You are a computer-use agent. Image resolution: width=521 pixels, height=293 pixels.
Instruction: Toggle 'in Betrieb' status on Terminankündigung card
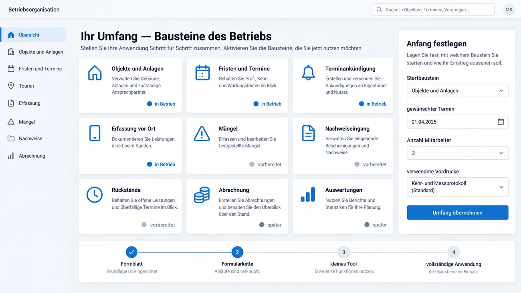coord(373,104)
